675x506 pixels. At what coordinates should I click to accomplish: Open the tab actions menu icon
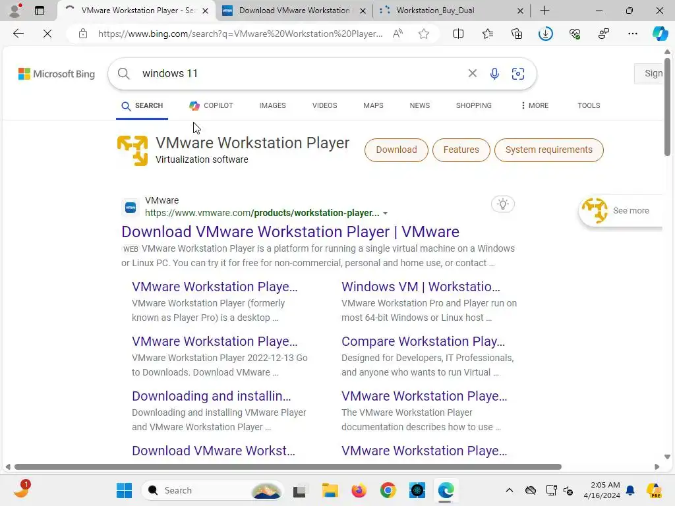click(39, 11)
